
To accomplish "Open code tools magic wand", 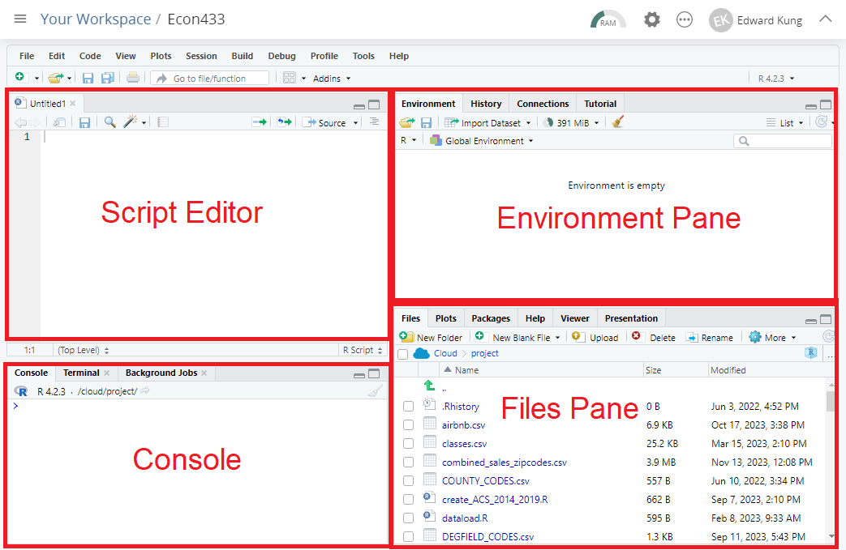I will (x=130, y=122).
